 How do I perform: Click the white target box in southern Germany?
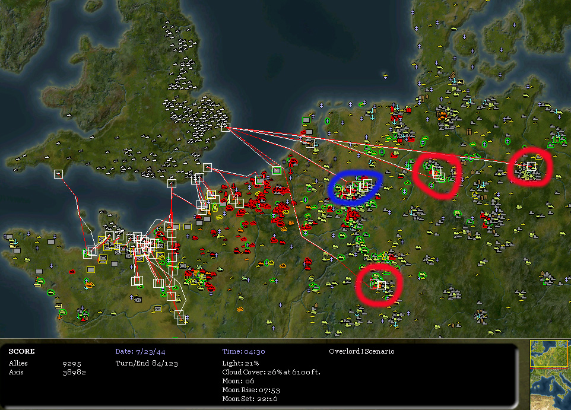pyautogui.click(x=375, y=284)
